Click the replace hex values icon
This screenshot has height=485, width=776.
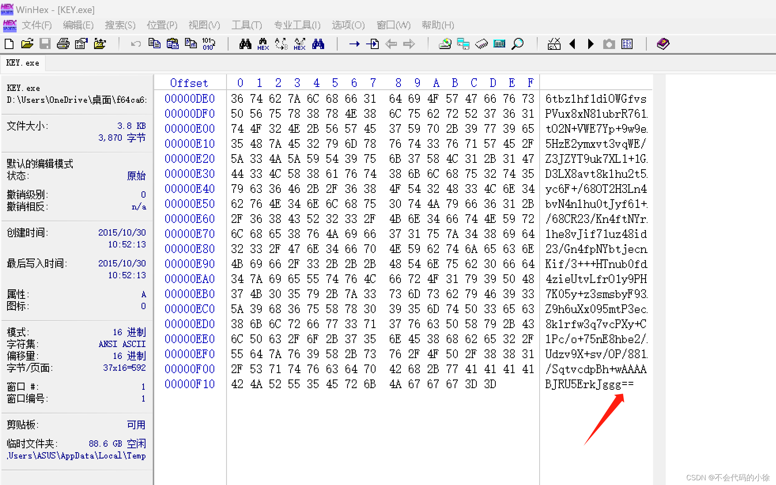click(x=300, y=44)
